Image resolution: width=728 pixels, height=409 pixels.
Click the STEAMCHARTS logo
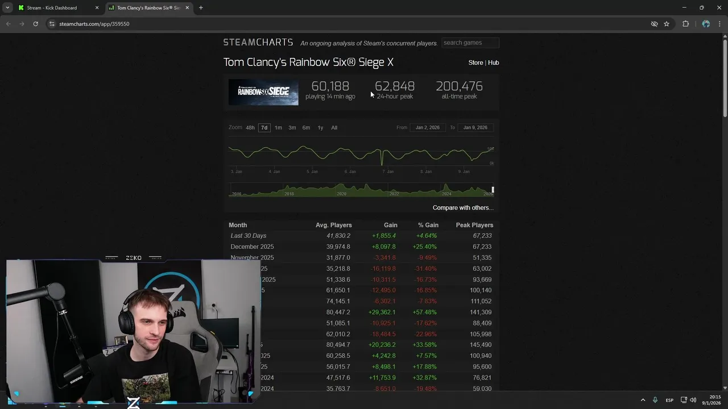[258, 43]
